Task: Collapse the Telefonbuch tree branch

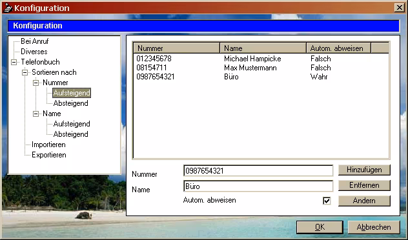Action: tap(14, 62)
